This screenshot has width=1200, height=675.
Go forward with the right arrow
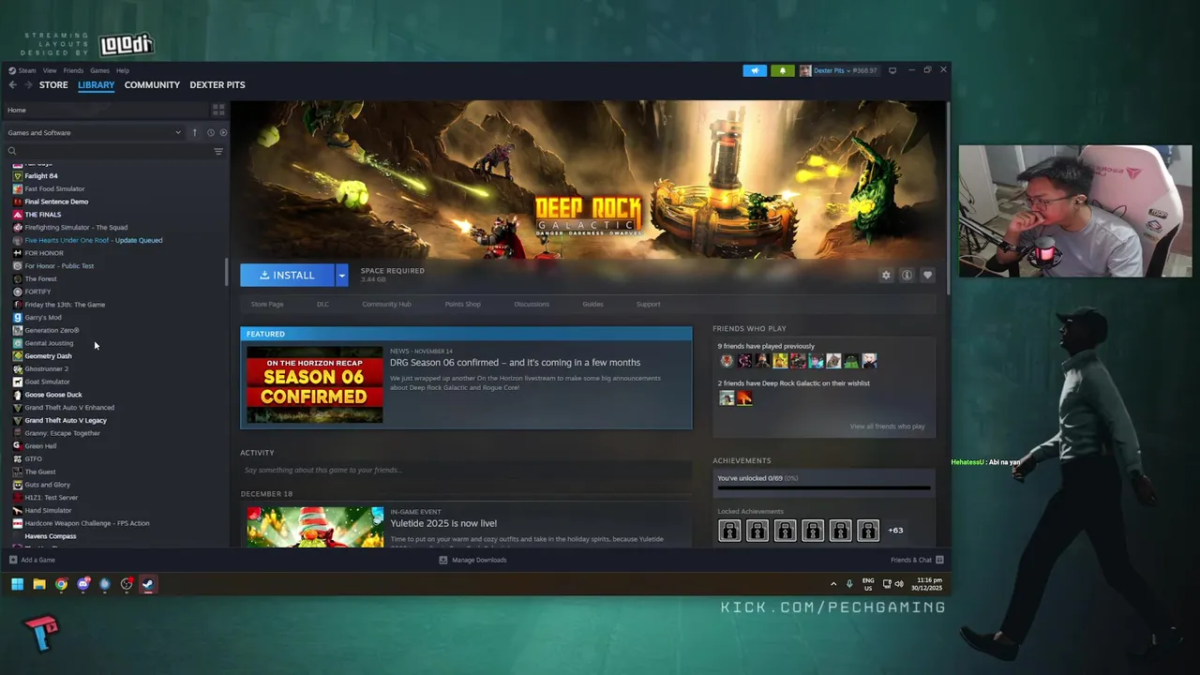pyautogui.click(x=28, y=84)
